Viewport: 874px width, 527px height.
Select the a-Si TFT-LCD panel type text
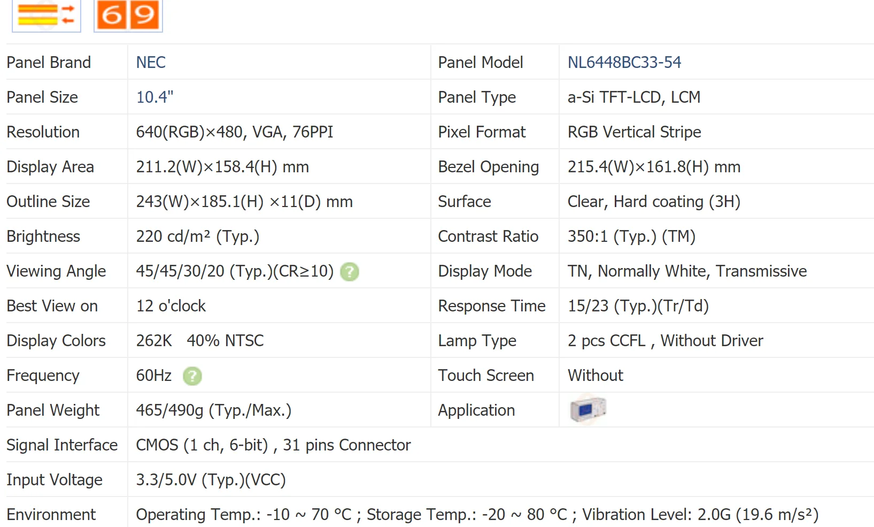pyautogui.click(x=633, y=97)
